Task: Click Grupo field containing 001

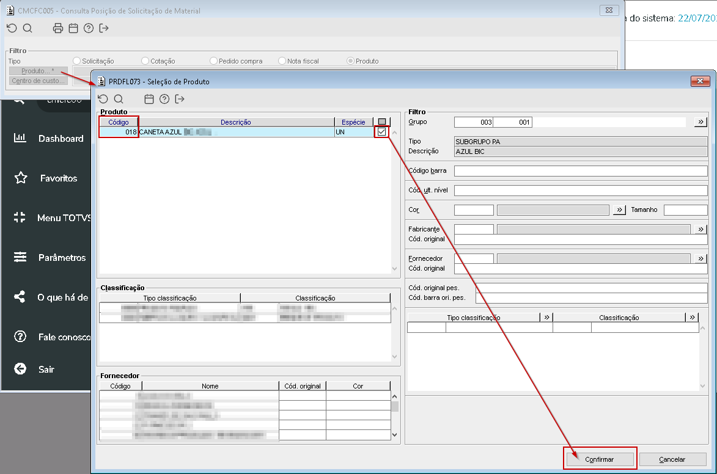Action: coord(513,122)
